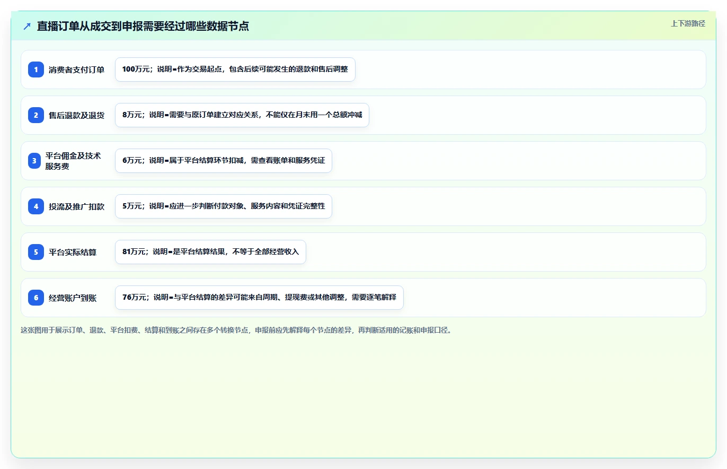The image size is (727, 469).
Task: Click the title 直播订单从成交到申报需要经过哪些数据节点
Action: tap(143, 26)
